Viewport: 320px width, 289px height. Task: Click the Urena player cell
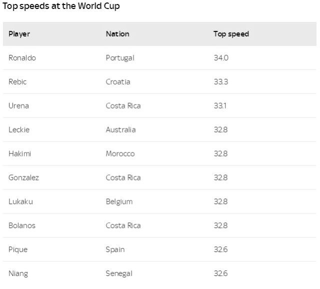[x=18, y=106]
